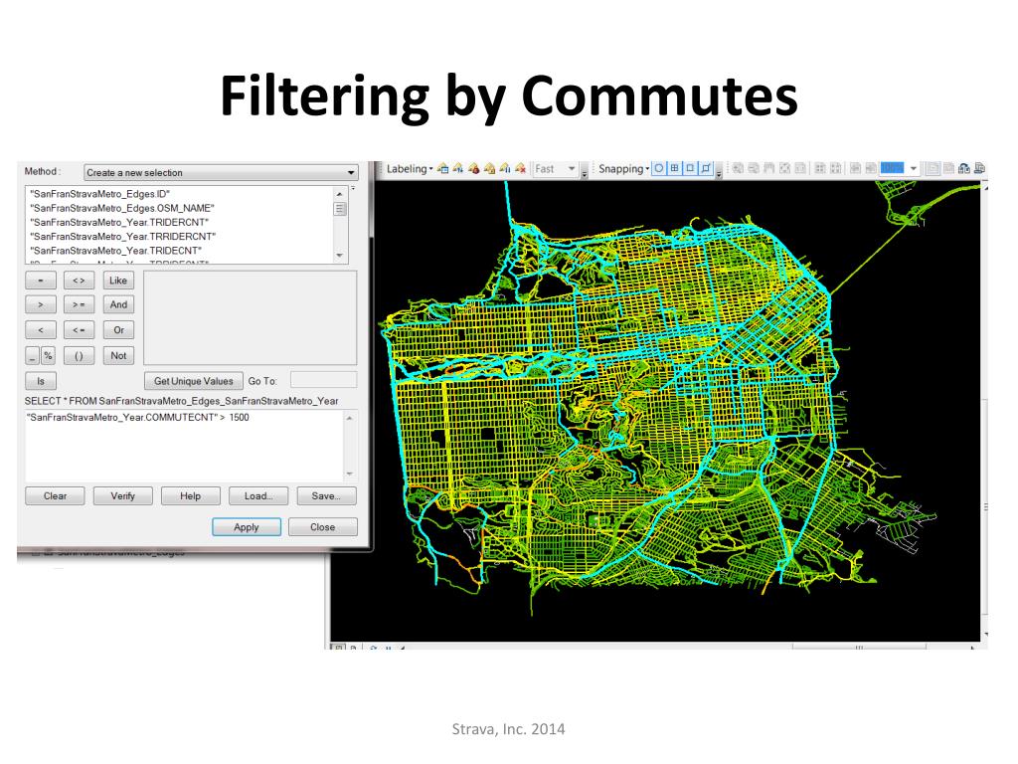The image size is (1018, 764).
Task: Click the Verify button
Action: [x=122, y=496]
